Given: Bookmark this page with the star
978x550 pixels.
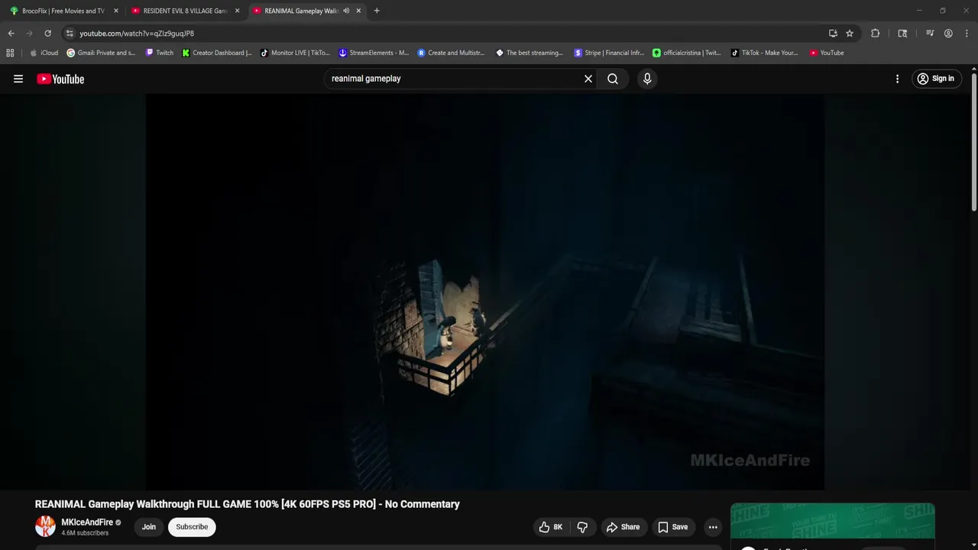Looking at the screenshot, I should pos(849,34).
